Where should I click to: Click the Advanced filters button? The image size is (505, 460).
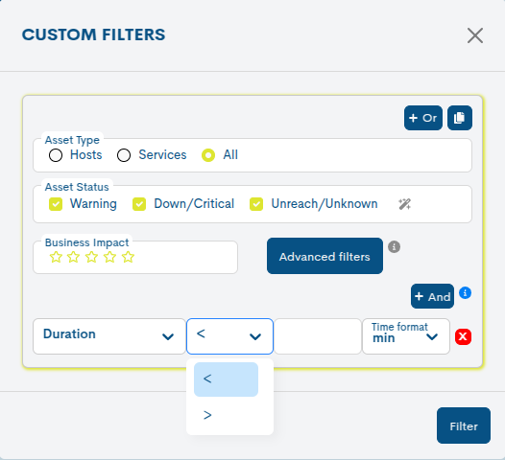click(325, 256)
